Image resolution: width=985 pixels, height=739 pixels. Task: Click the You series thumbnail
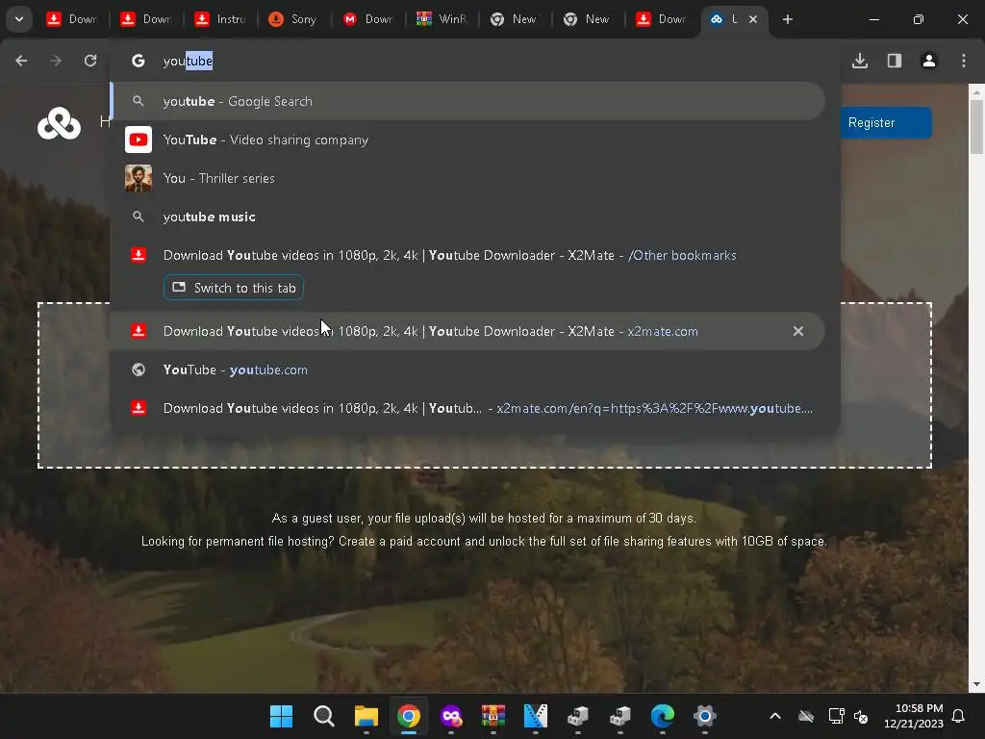pyautogui.click(x=139, y=178)
